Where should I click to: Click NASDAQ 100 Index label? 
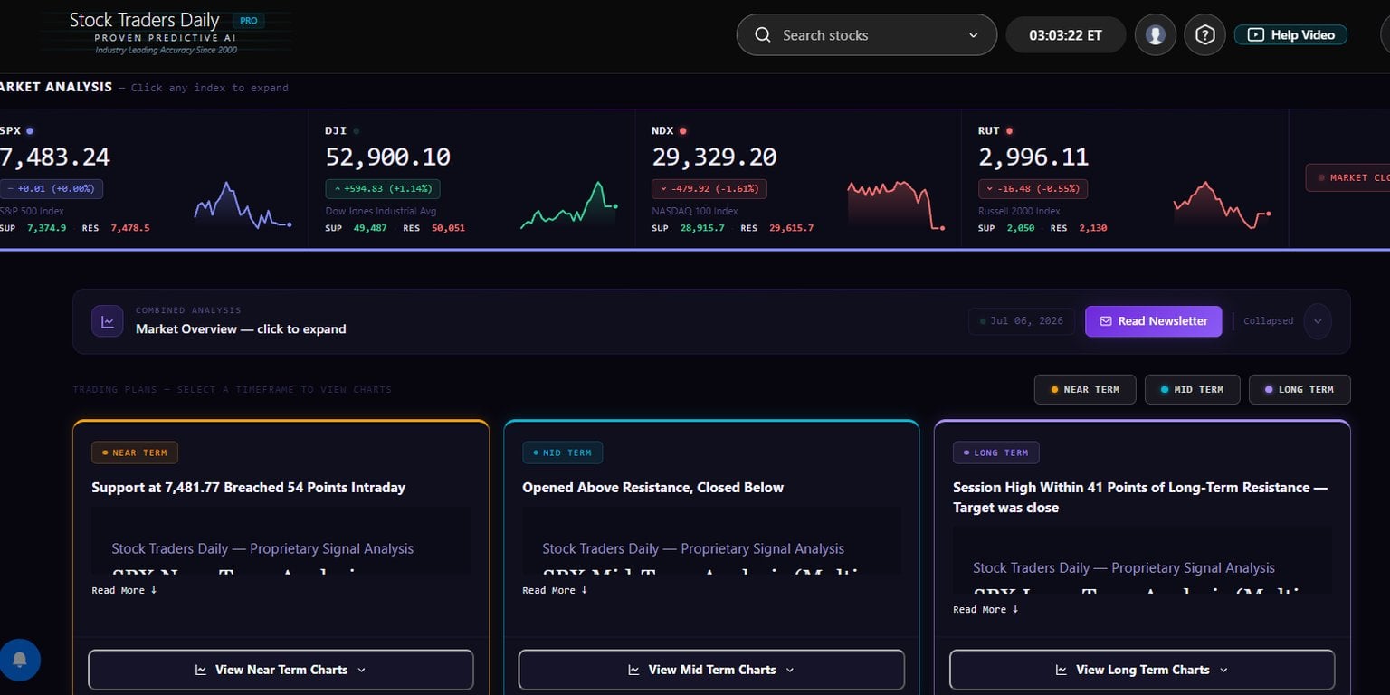click(x=695, y=211)
